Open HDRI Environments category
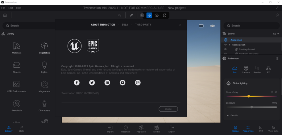 pyautogui.click(x=17, y=87)
